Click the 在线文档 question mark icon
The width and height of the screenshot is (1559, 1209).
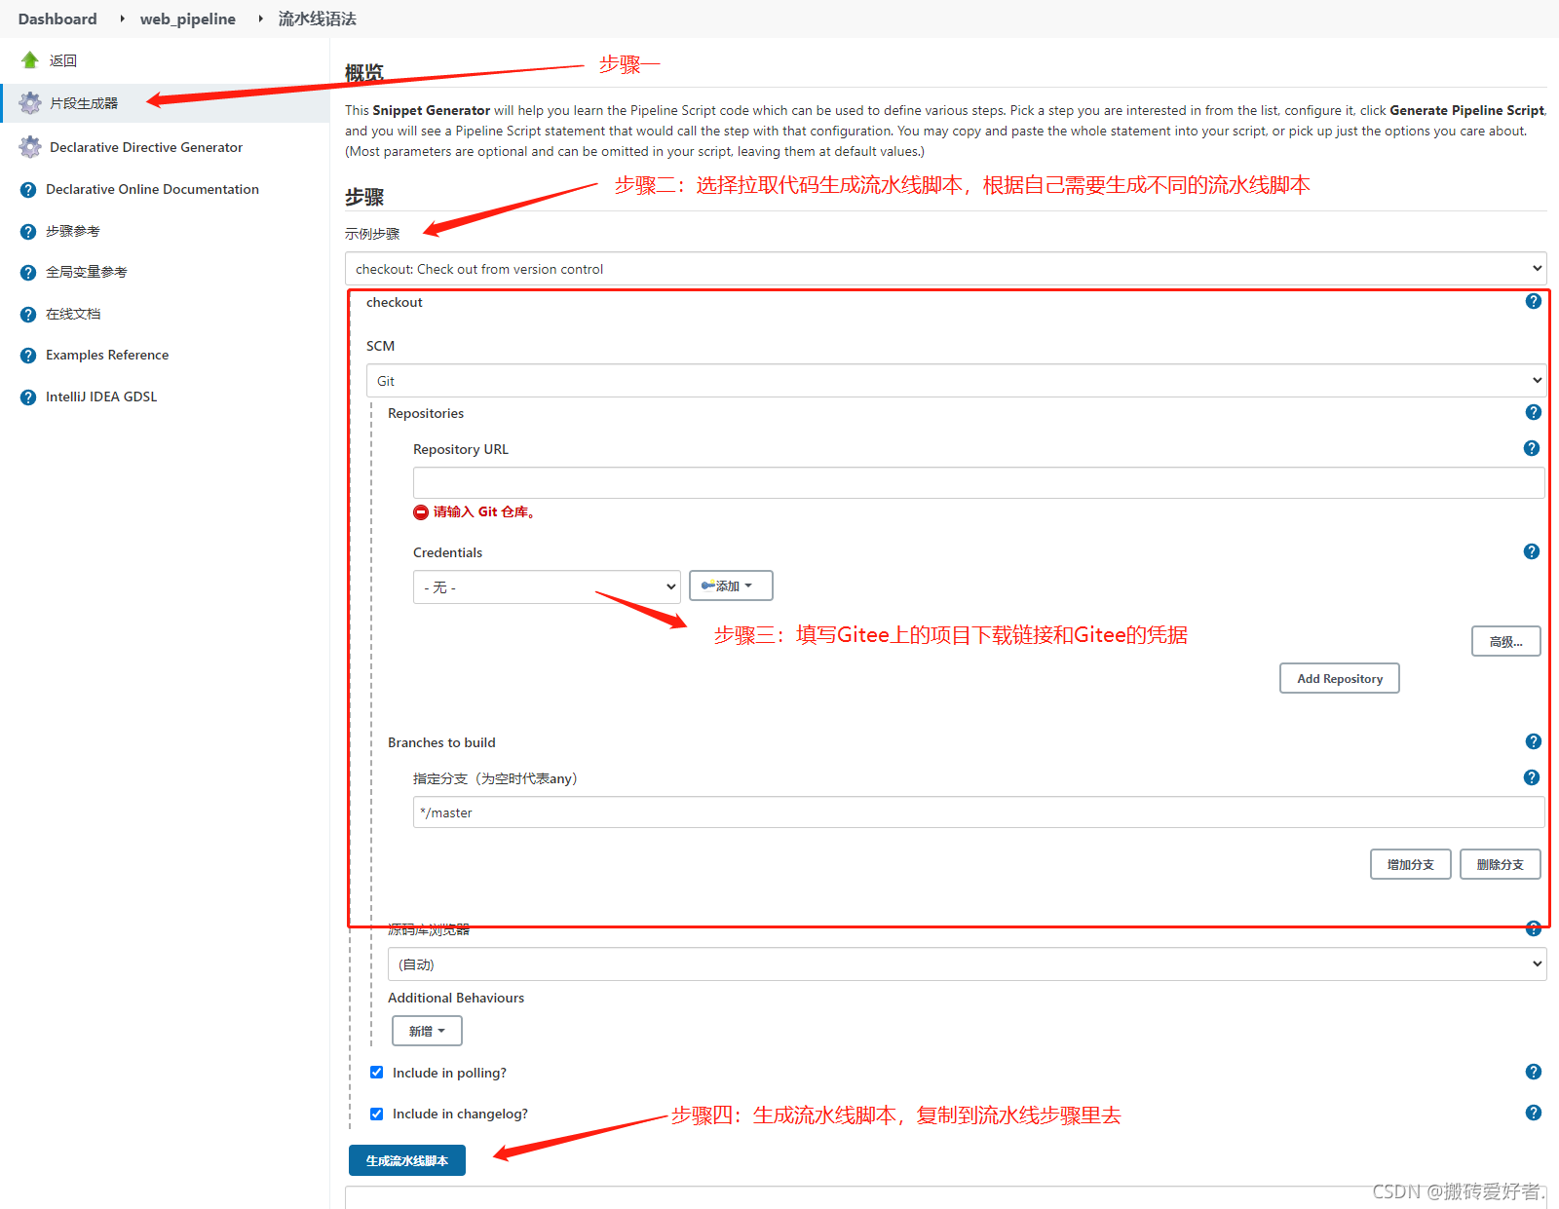click(x=28, y=315)
